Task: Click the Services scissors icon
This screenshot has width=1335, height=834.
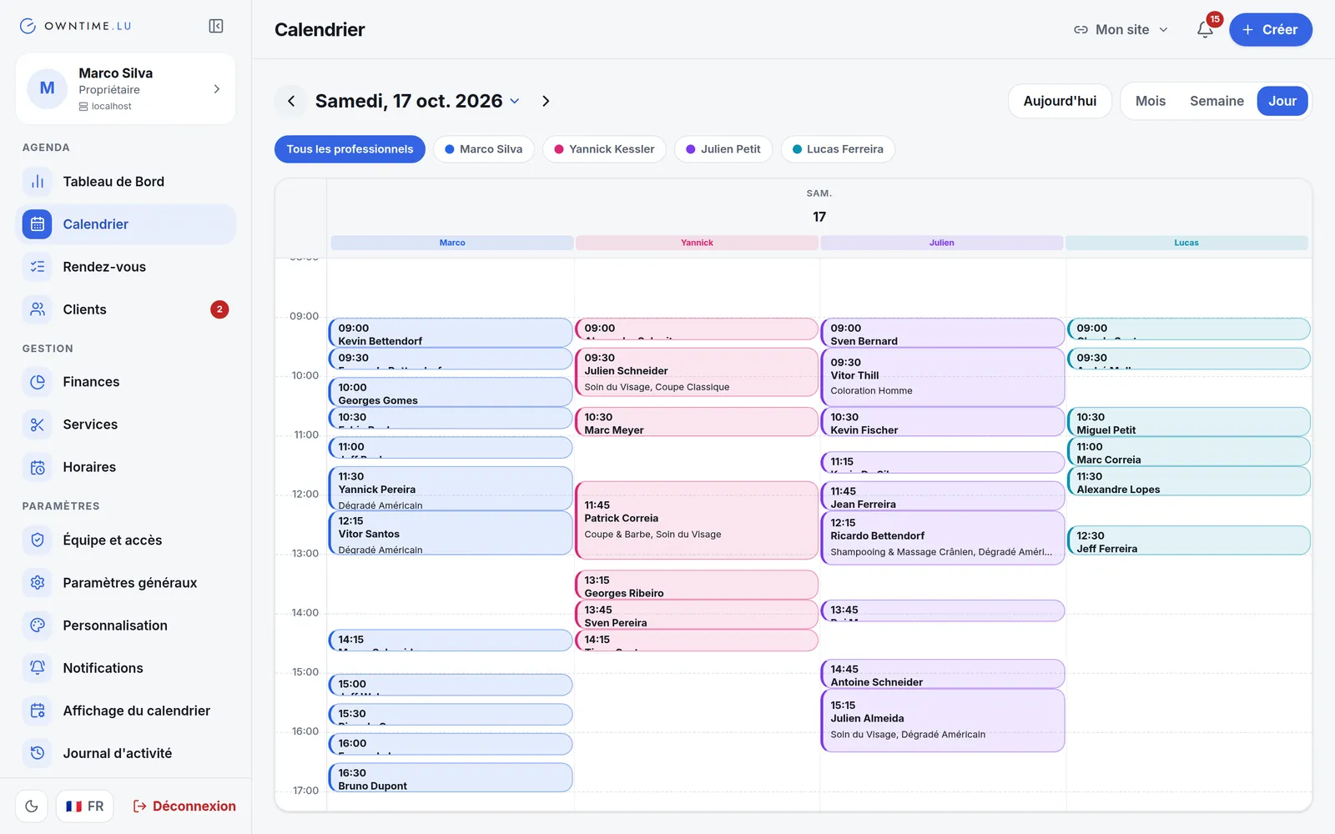Action: click(x=38, y=425)
